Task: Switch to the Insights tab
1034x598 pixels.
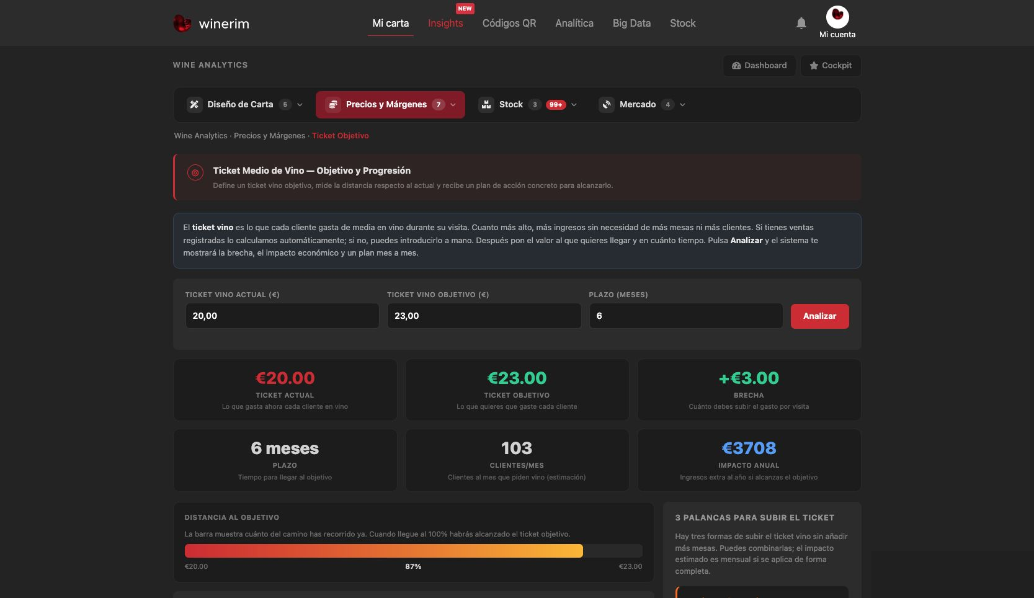Action: pyautogui.click(x=445, y=24)
